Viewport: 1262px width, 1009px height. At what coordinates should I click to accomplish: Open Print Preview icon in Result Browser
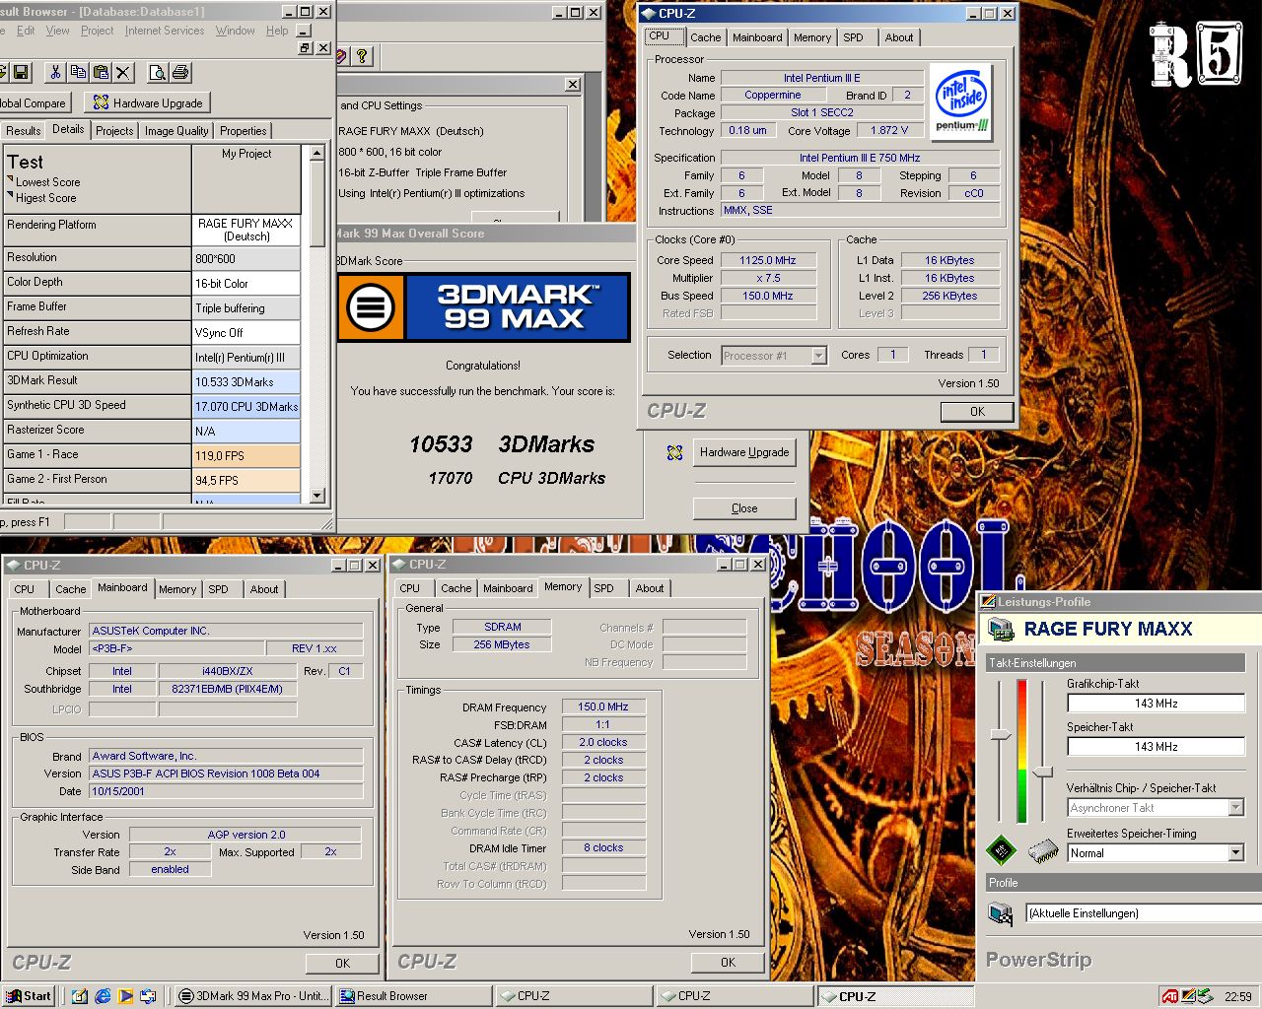(157, 72)
